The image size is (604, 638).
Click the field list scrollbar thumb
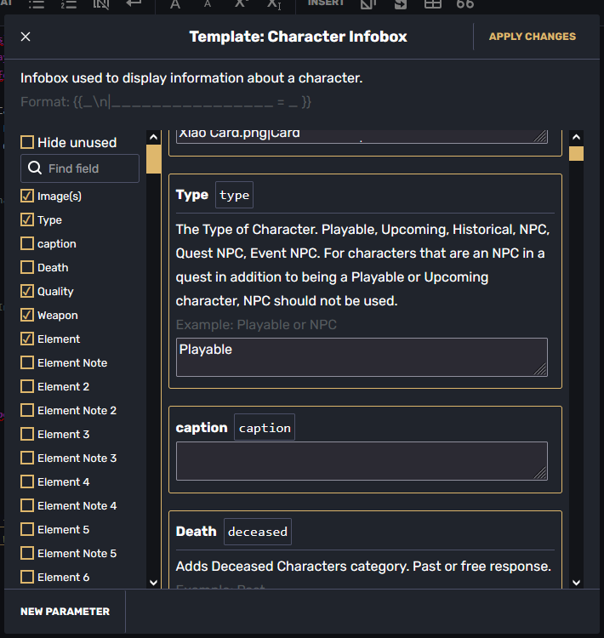[x=153, y=159]
